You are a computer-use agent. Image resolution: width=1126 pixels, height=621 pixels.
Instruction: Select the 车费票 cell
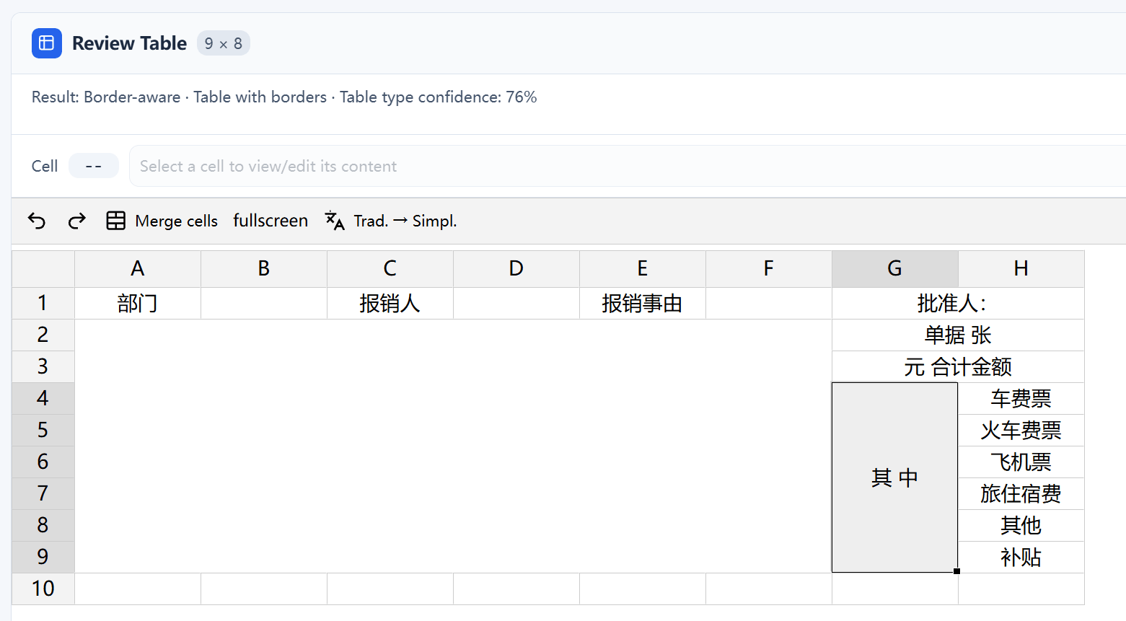(1021, 399)
